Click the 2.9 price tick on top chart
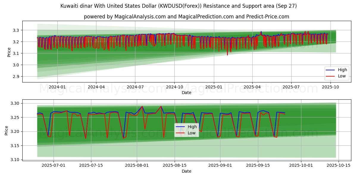 pyautogui.click(x=15, y=77)
